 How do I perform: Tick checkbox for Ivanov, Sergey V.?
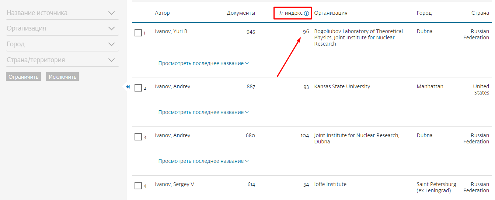[138, 186]
